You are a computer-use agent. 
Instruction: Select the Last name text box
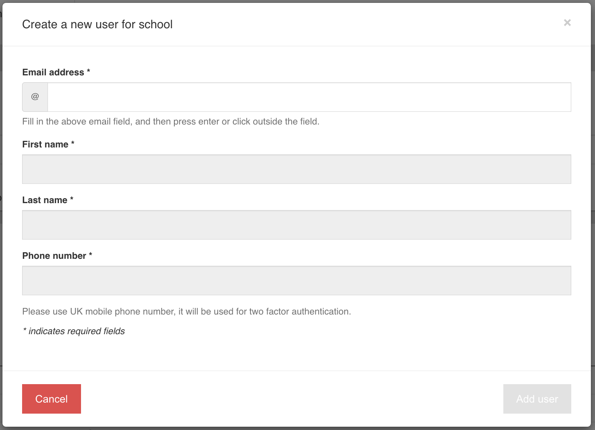296,225
